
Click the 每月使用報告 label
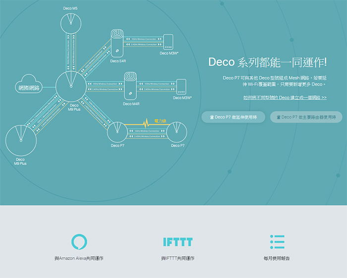click(277, 259)
